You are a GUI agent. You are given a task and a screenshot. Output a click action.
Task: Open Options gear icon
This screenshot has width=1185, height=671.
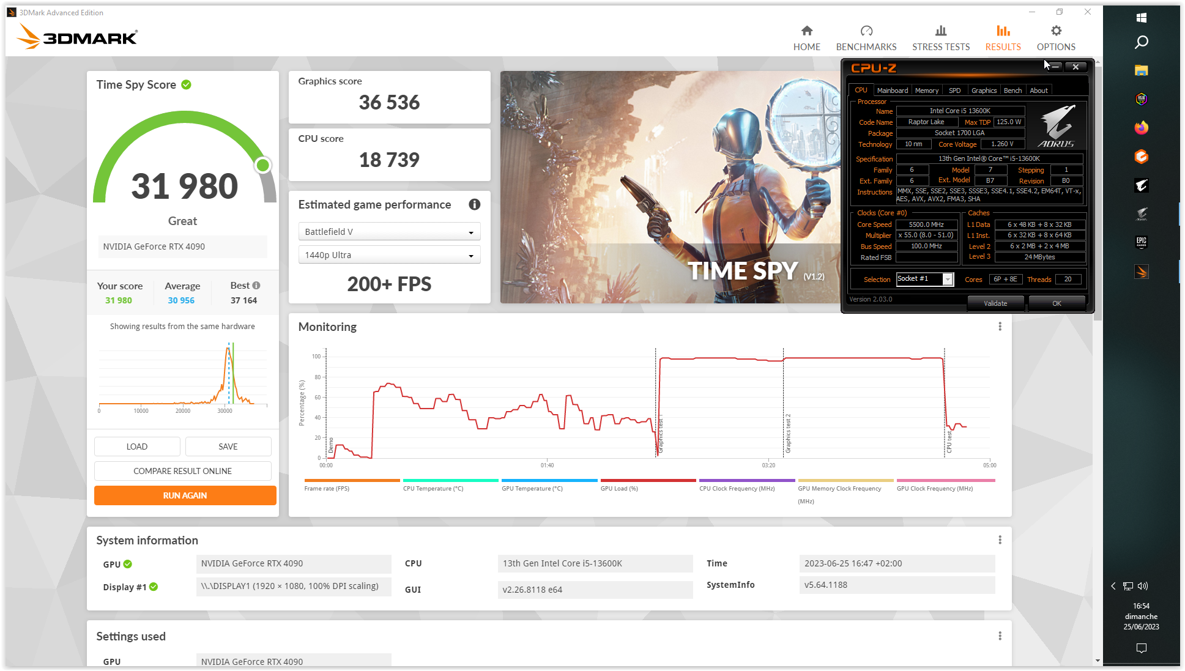[x=1055, y=31]
